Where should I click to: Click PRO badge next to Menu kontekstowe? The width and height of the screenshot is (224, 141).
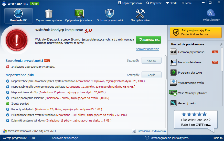click(215, 62)
